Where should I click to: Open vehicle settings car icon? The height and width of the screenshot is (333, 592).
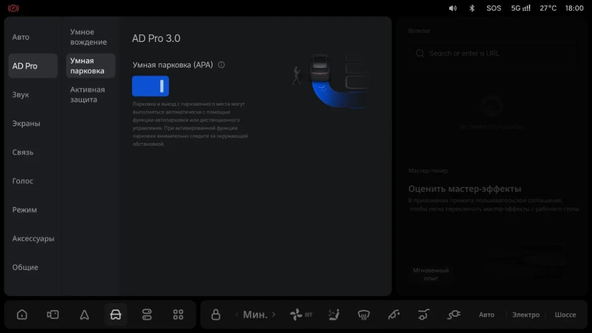[116, 314]
